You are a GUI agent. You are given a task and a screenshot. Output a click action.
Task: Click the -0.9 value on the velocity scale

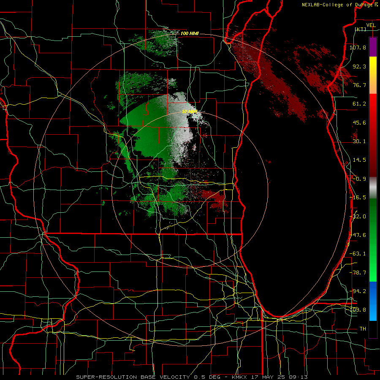pos(358,179)
